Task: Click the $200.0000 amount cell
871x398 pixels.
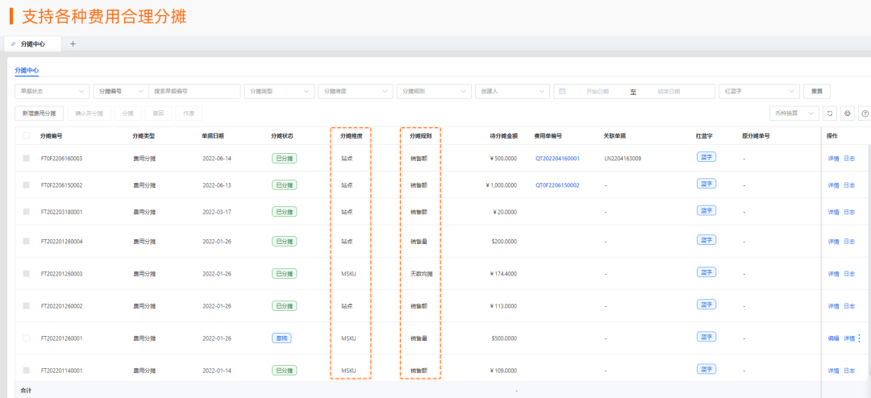Action: pos(504,242)
